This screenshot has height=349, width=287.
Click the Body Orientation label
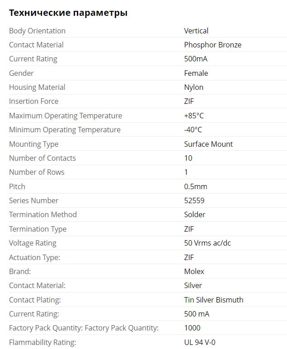coord(37,31)
